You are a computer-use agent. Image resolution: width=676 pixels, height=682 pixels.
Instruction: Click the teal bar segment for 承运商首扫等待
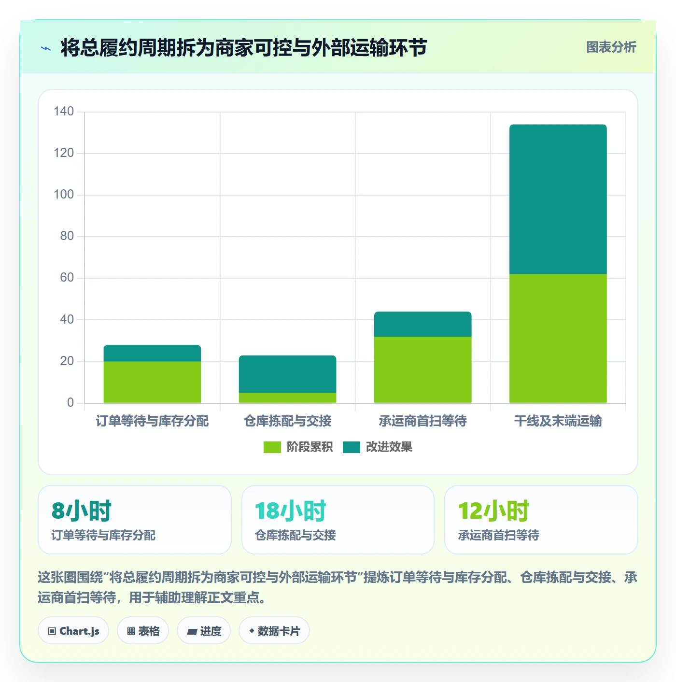(423, 324)
